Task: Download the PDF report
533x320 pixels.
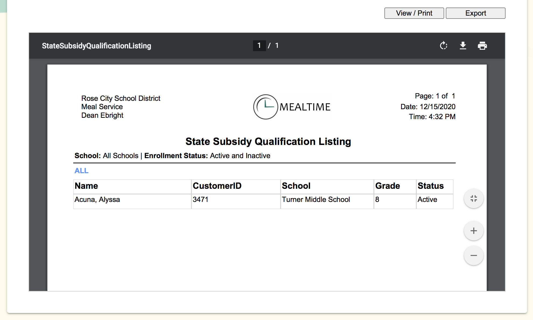Action: point(463,46)
